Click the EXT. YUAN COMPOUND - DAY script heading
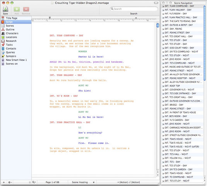 click(67, 36)
